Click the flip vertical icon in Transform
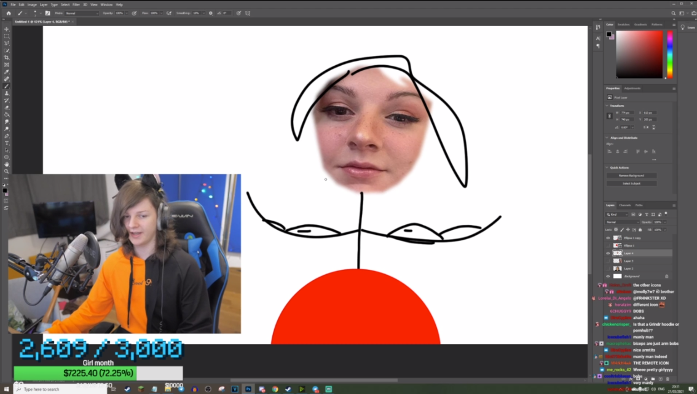 click(x=653, y=127)
